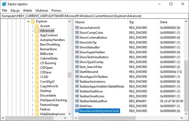Viewport: 189px width, 121px height.
Task: Click the DWORD icon next to TaskbarSmallIcons
Action: pyautogui.click(x=77, y=96)
